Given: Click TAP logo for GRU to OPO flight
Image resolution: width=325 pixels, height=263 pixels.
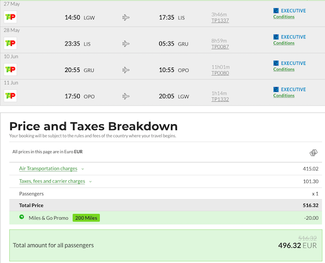Looking at the screenshot, I should pos(10,70).
